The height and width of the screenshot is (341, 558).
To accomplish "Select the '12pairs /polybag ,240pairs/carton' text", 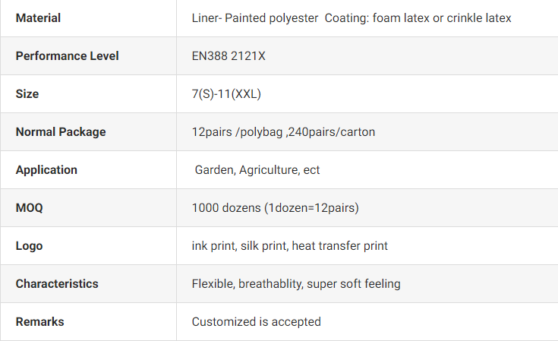I will (283, 132).
